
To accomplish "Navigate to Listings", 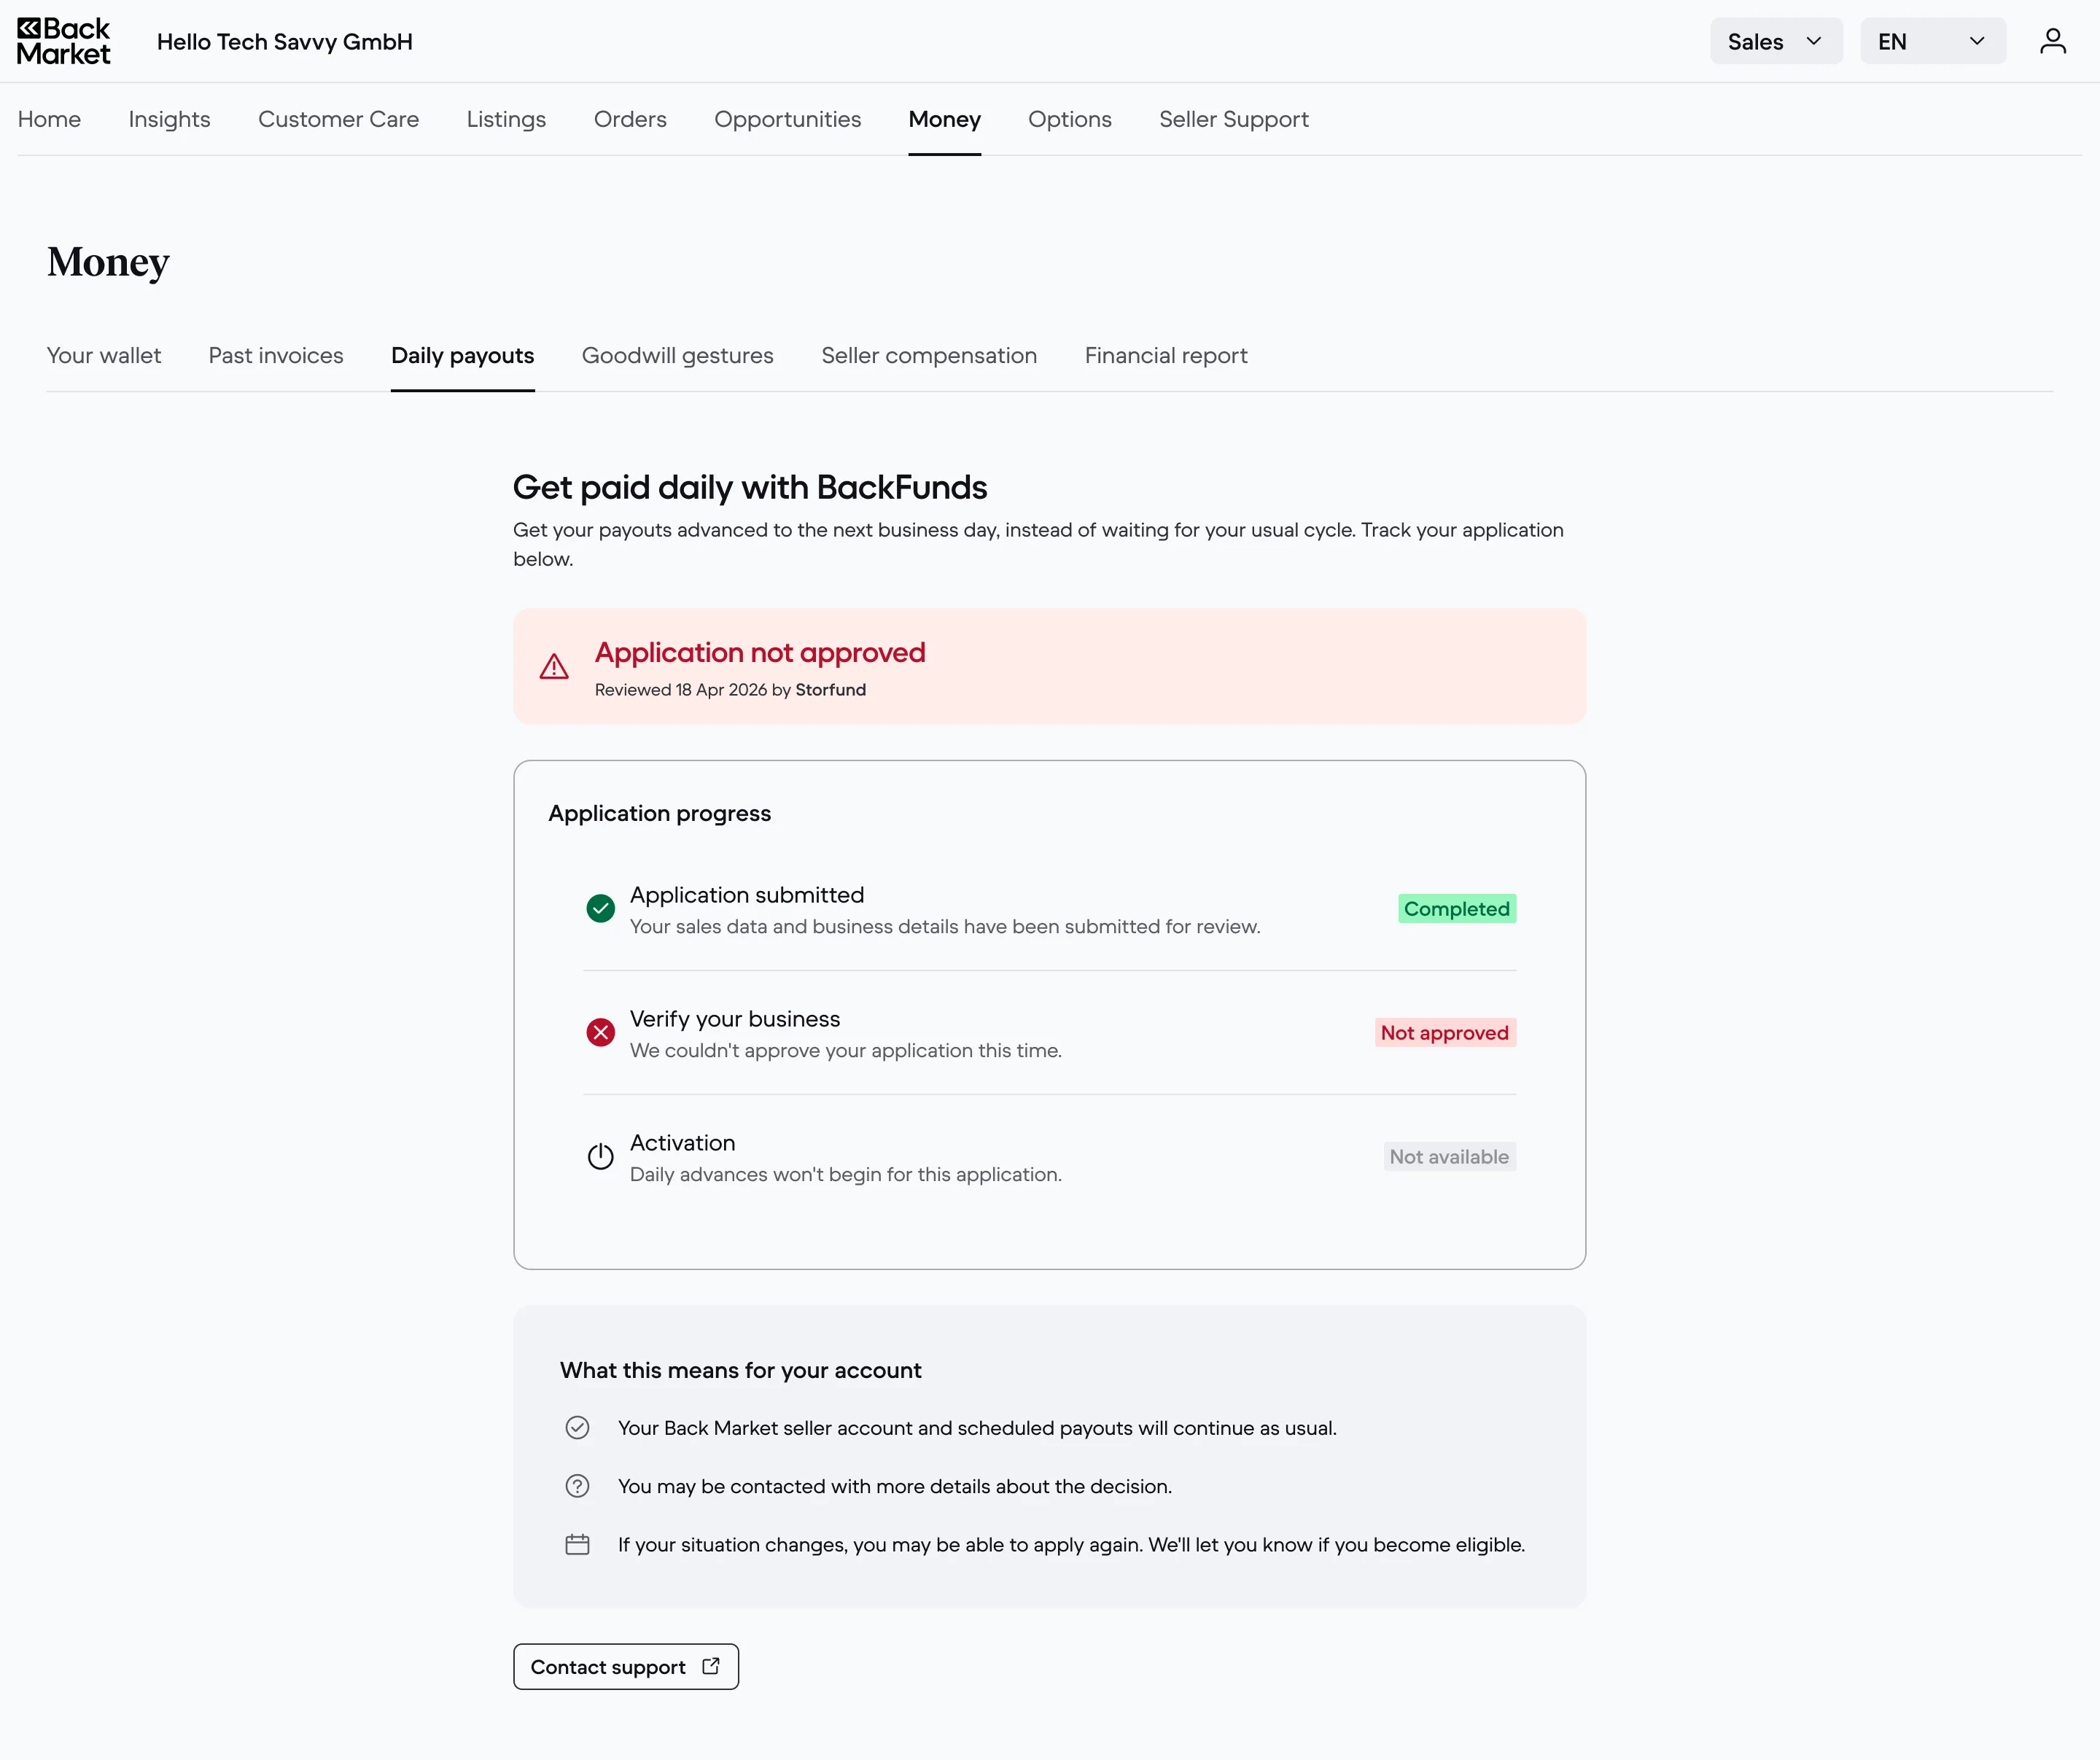I will (506, 119).
